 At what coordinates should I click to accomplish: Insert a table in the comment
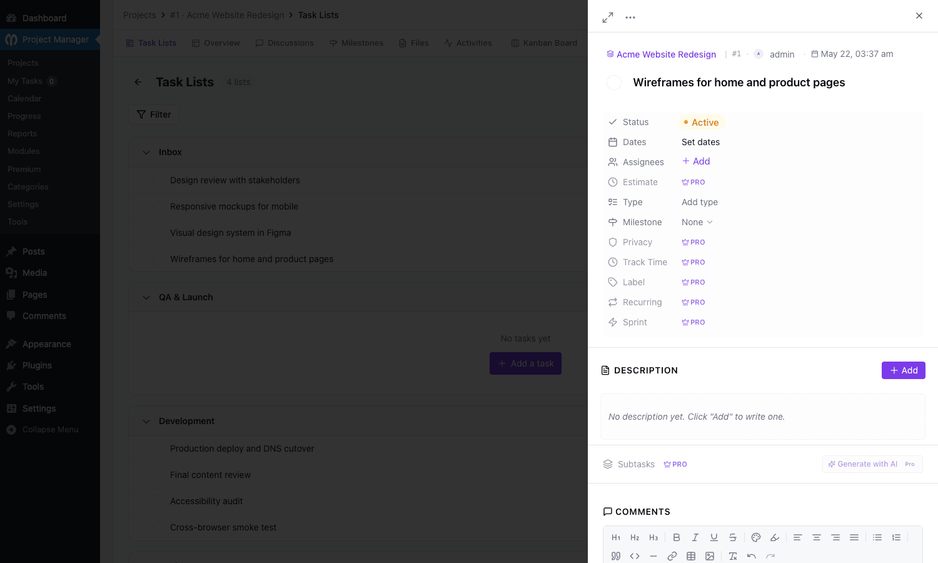click(x=691, y=556)
